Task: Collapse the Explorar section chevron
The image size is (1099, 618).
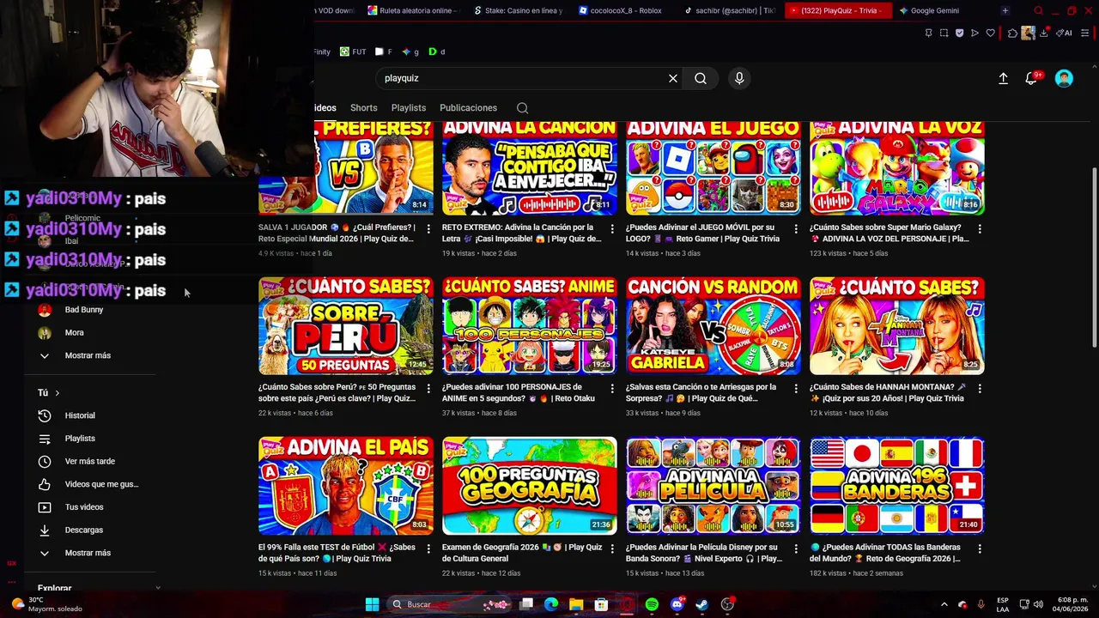Action: 158,588
